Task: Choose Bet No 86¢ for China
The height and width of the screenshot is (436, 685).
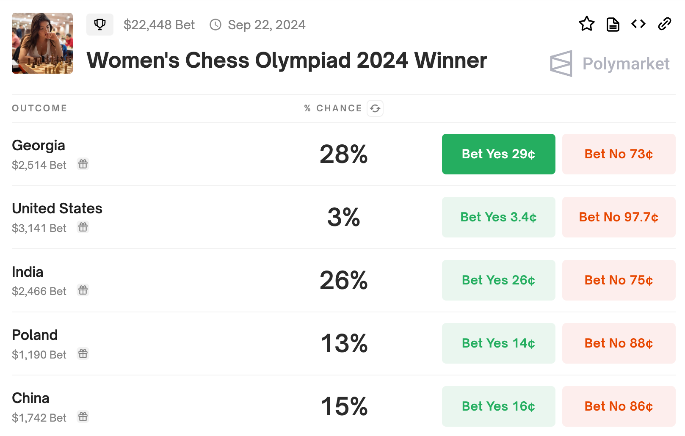Action: pyautogui.click(x=619, y=406)
